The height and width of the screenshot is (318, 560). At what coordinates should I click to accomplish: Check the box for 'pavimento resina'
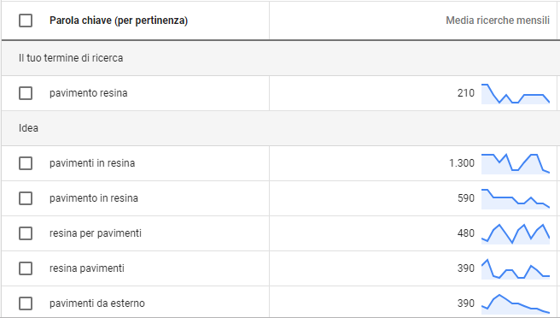[x=26, y=93]
